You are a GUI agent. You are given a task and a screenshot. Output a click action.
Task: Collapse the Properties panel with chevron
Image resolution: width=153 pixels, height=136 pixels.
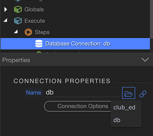(x=145, y=60)
